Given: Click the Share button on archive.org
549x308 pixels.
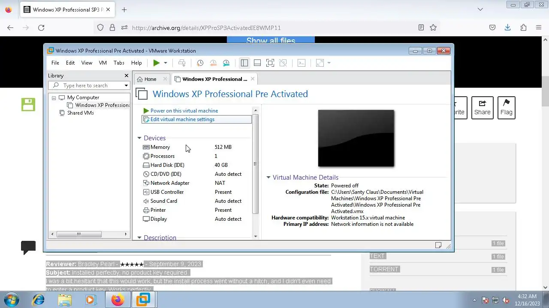Looking at the screenshot, I should [482, 108].
